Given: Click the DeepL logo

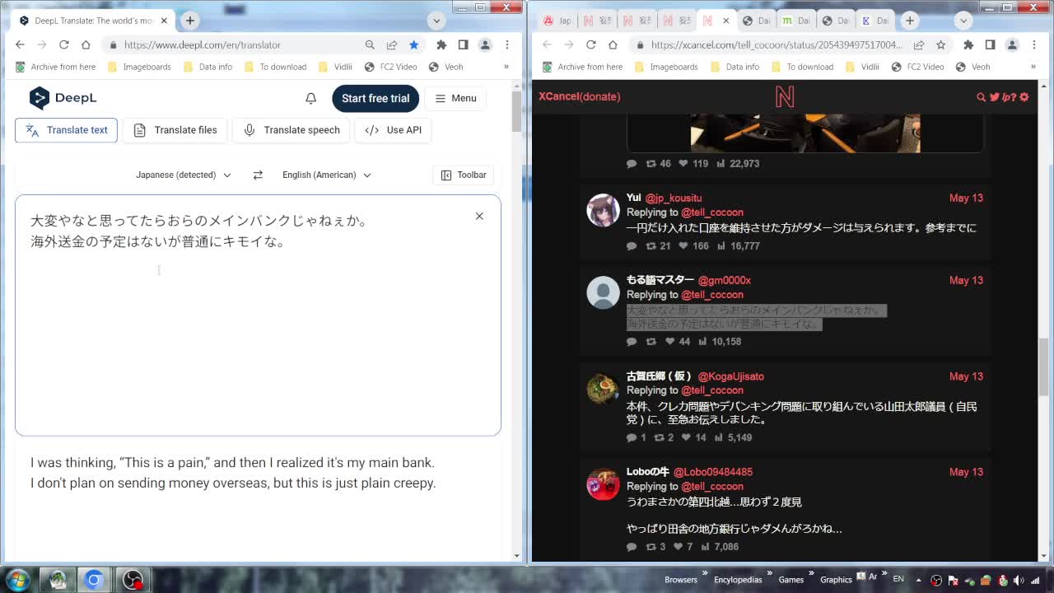Looking at the screenshot, I should 63,98.
